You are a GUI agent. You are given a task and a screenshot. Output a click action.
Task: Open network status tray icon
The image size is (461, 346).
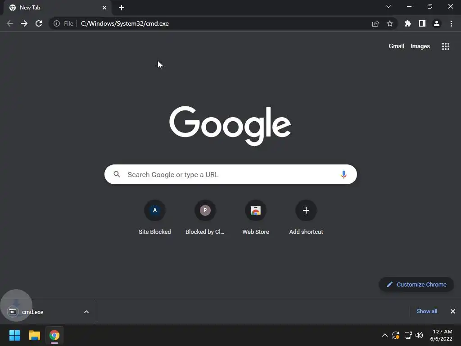pos(408,335)
